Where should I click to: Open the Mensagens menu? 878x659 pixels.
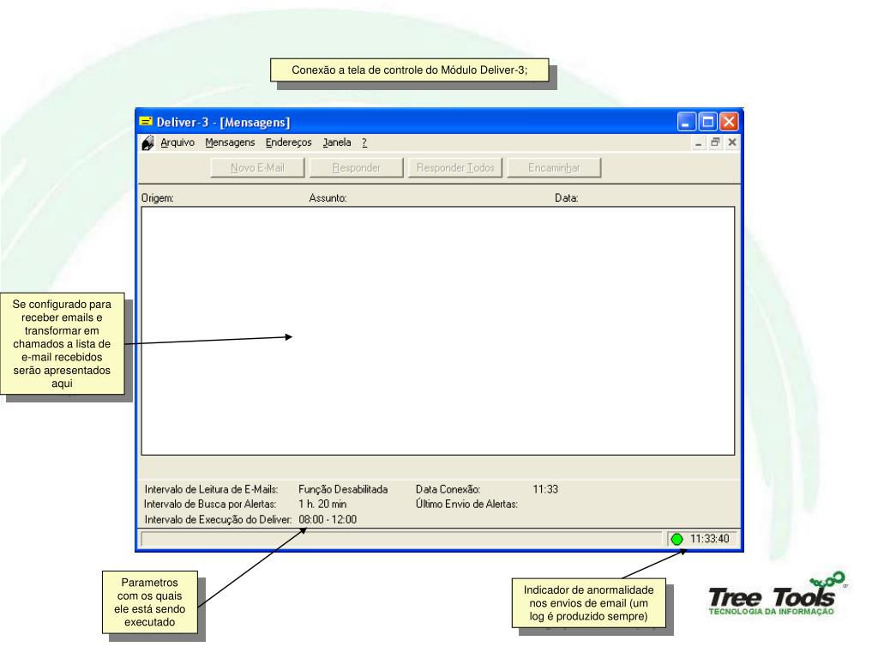point(230,142)
